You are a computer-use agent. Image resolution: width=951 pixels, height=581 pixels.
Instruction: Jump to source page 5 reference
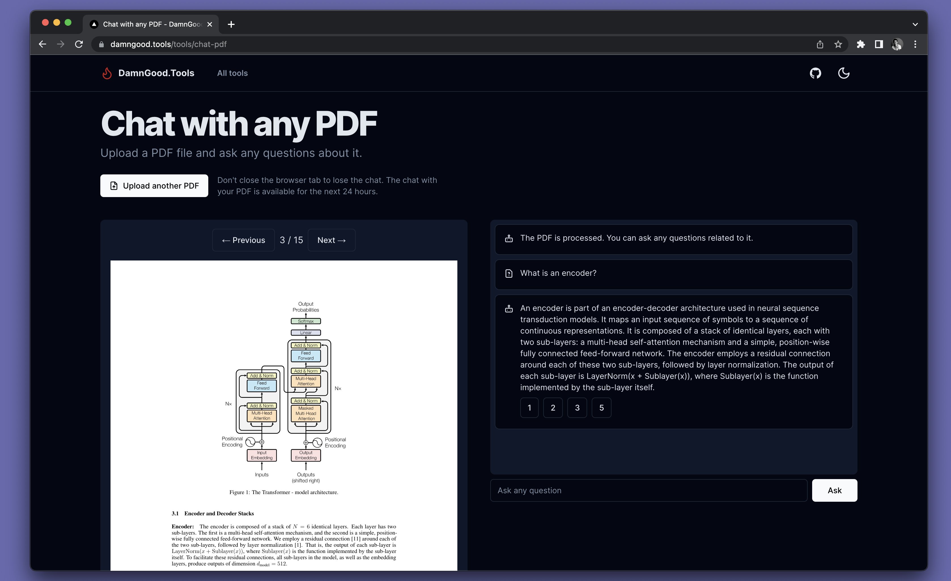[601, 408]
